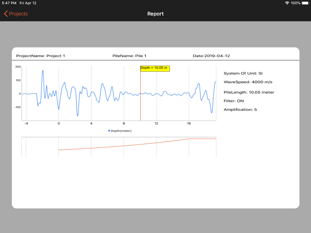The image size is (311, 233).
Task: Tap the blue waveform signal peak
Action: pyautogui.click(x=43, y=71)
